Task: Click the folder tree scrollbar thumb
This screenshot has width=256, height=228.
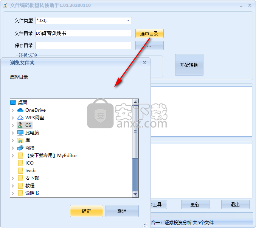Action: pos(135,132)
